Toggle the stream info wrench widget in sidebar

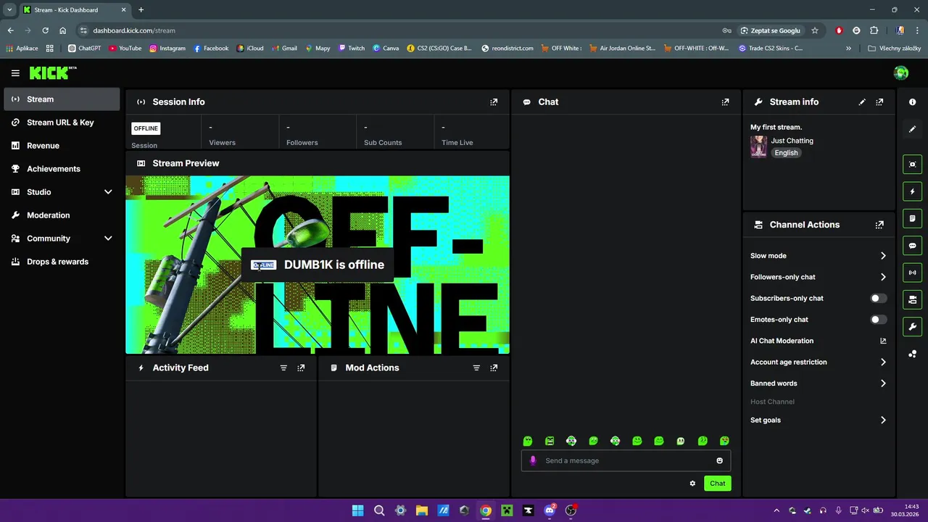pyautogui.click(x=912, y=326)
